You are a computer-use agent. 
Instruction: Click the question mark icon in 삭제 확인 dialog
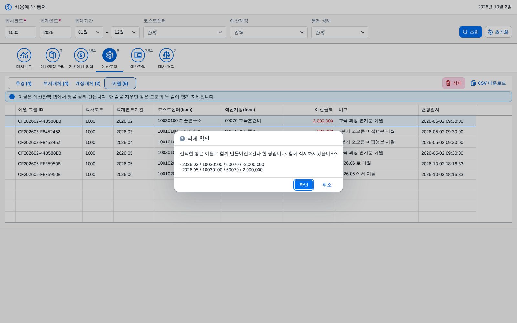[182, 139]
